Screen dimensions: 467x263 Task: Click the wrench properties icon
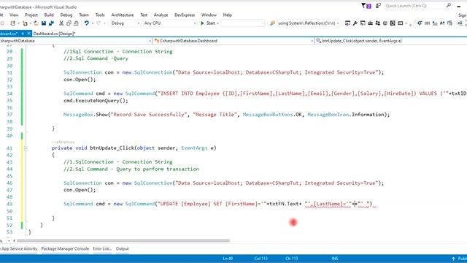[355, 23]
